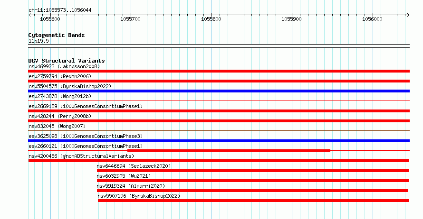Click the DGV Structural Variants track title

pyautogui.click(x=67, y=61)
